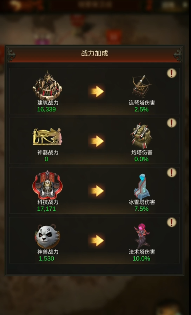
Task: Select the 16,339 building power value
Action: pos(47,109)
